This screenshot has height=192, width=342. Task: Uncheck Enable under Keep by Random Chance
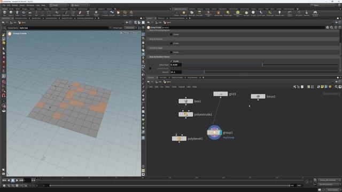click(x=171, y=61)
